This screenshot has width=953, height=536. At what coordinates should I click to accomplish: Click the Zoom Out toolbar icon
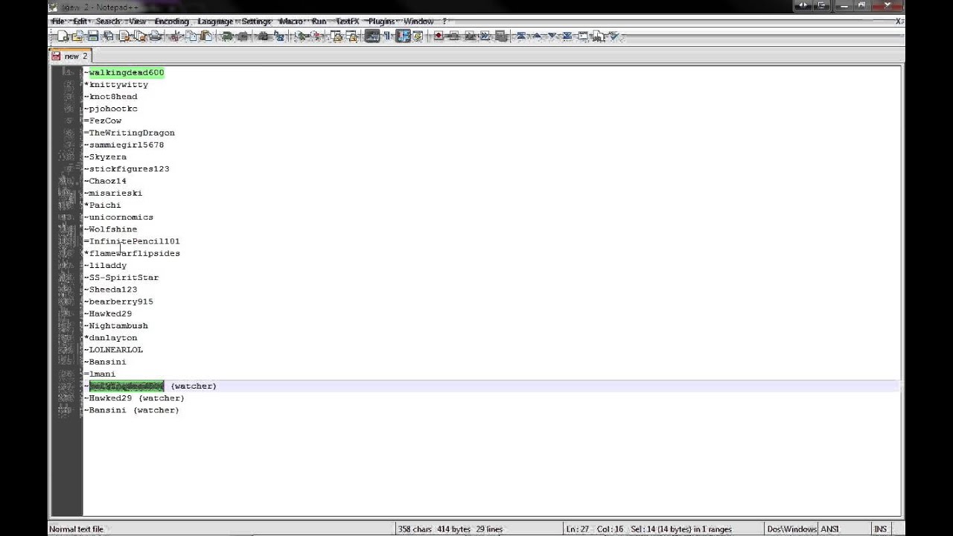[x=317, y=36]
